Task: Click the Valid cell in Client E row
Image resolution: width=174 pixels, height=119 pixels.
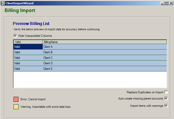Action: [28, 69]
